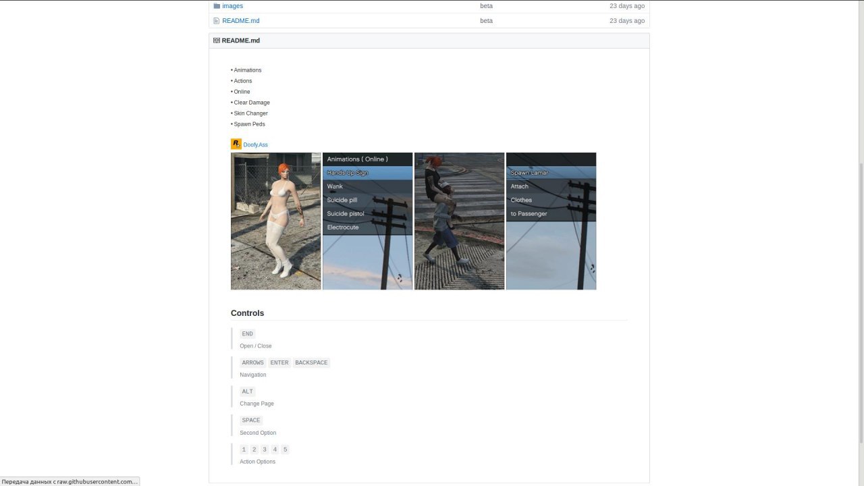Image resolution: width=864 pixels, height=486 pixels.
Task: Click the README.md header book icon
Action: point(217,40)
